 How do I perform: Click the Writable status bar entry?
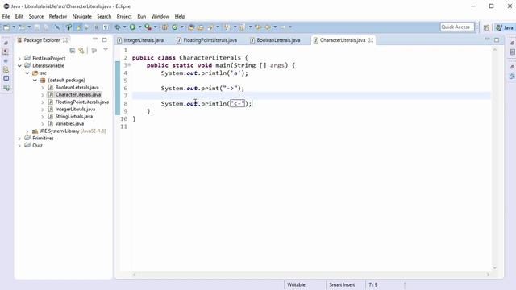[x=296, y=284]
